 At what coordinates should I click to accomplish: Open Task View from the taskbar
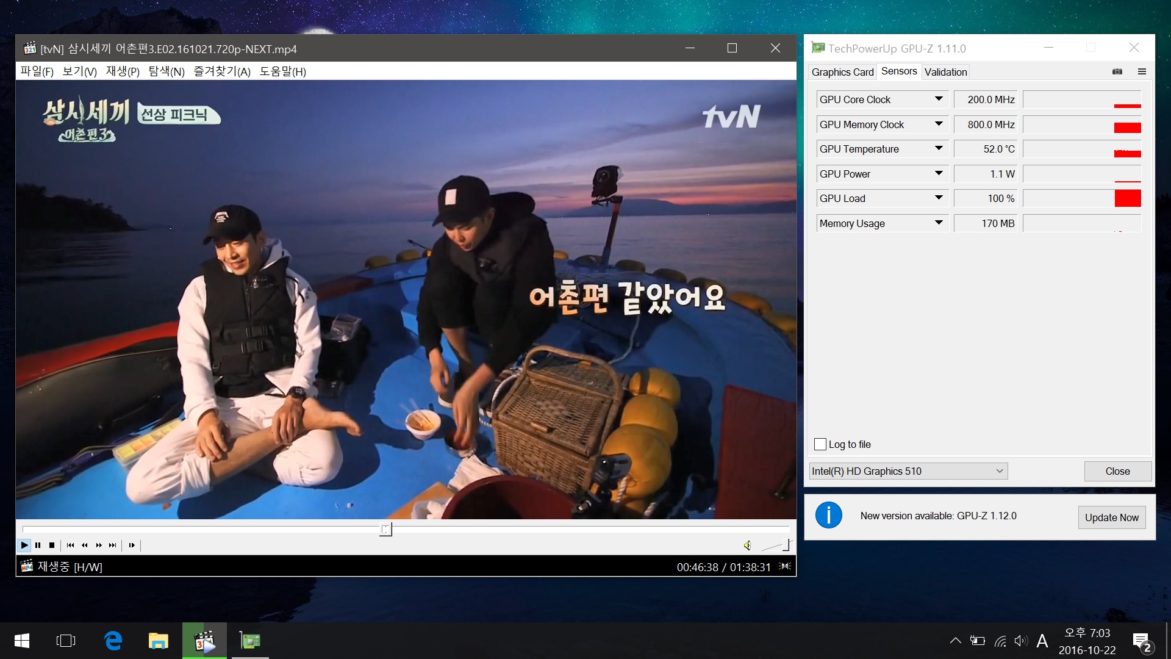click(x=66, y=641)
